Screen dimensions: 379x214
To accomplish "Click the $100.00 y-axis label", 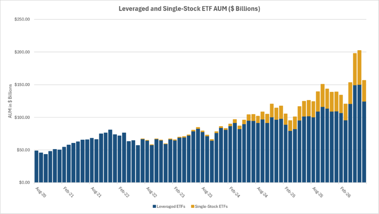I will point(22,118).
